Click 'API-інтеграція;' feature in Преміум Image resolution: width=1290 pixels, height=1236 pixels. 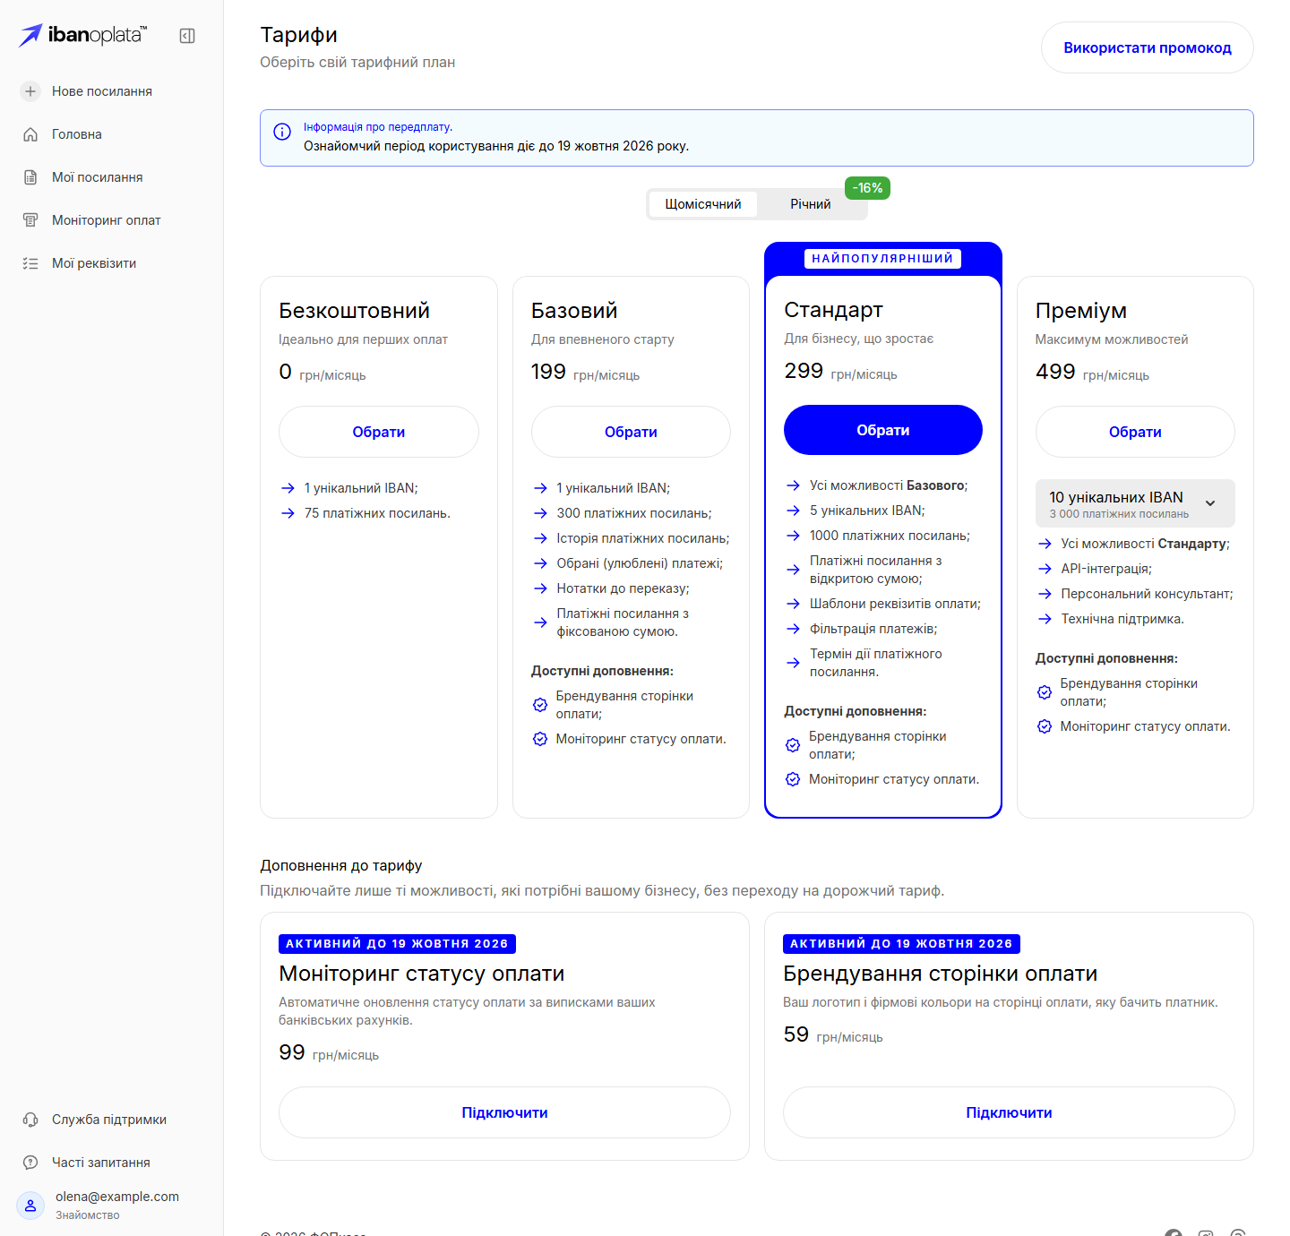1106,569
